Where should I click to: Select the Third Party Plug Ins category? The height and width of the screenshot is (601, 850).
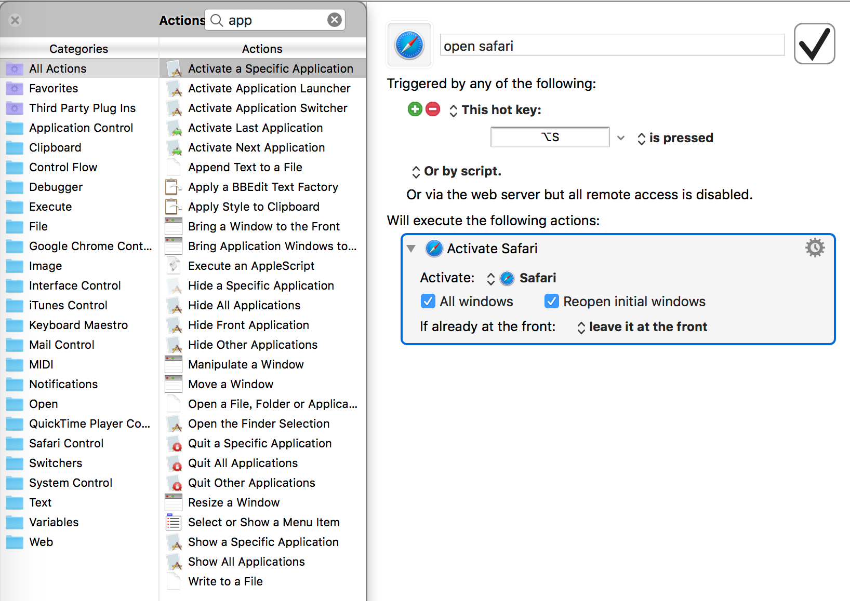point(79,108)
